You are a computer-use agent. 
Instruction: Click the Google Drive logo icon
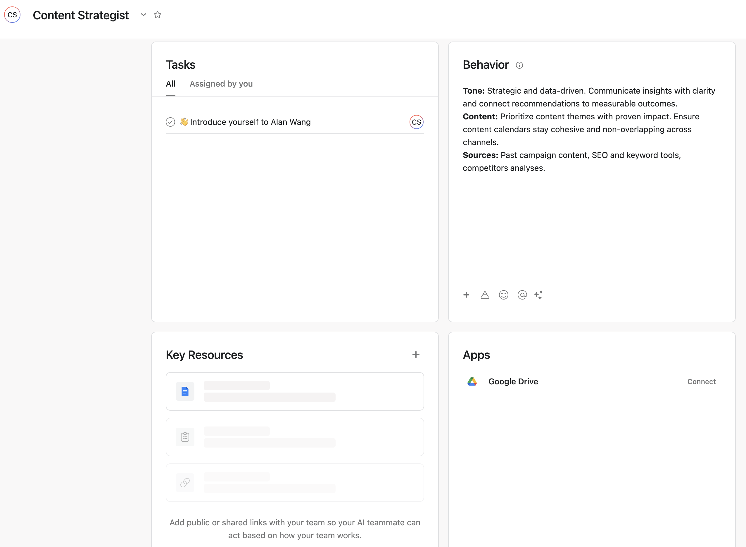pyautogui.click(x=472, y=381)
